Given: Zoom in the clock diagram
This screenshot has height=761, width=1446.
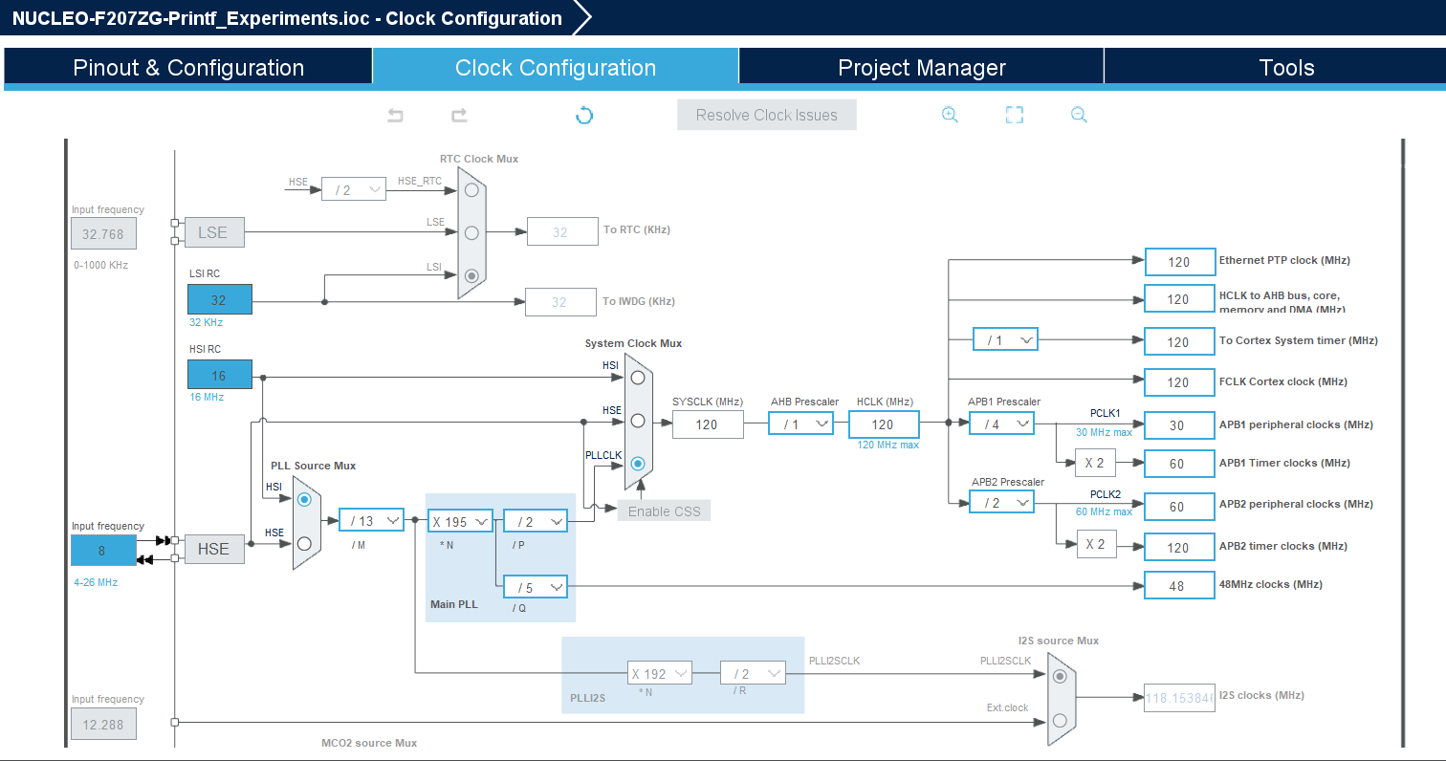Looking at the screenshot, I should click(950, 115).
